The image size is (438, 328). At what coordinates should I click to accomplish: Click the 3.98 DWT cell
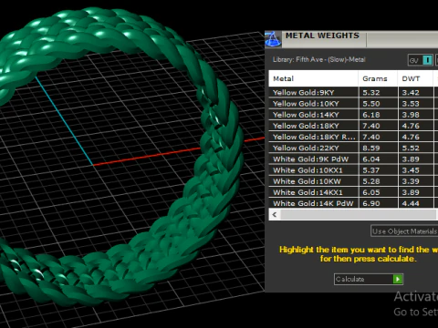pos(416,115)
